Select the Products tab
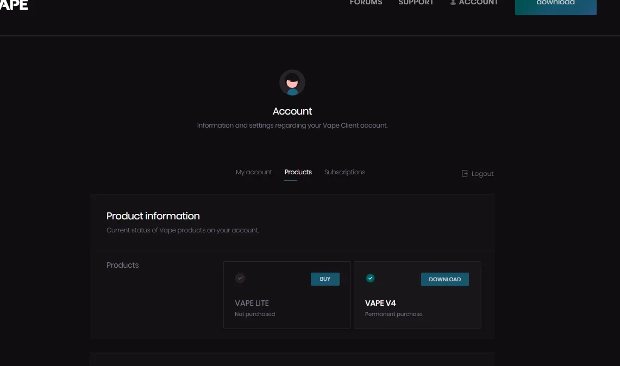The height and width of the screenshot is (366, 620). tap(298, 172)
